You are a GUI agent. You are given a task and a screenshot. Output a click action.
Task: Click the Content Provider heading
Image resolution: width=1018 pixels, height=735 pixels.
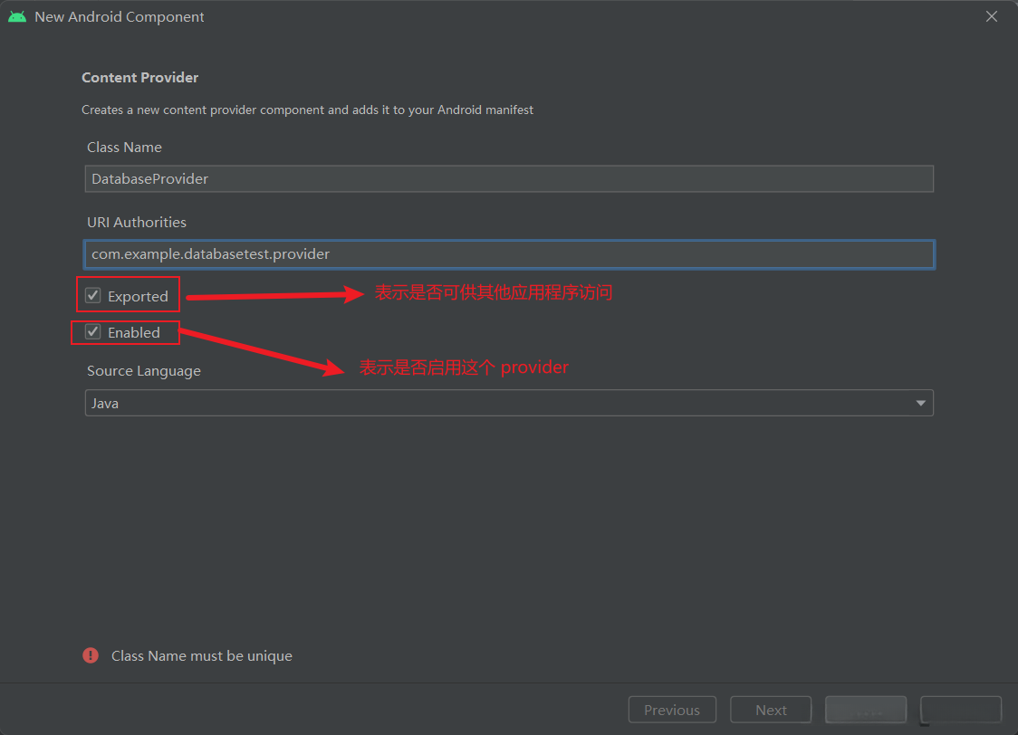(139, 78)
